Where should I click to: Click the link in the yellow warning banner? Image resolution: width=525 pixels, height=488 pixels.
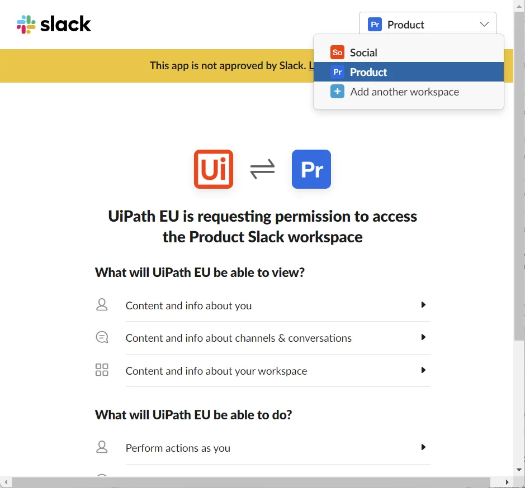pyautogui.click(x=311, y=66)
